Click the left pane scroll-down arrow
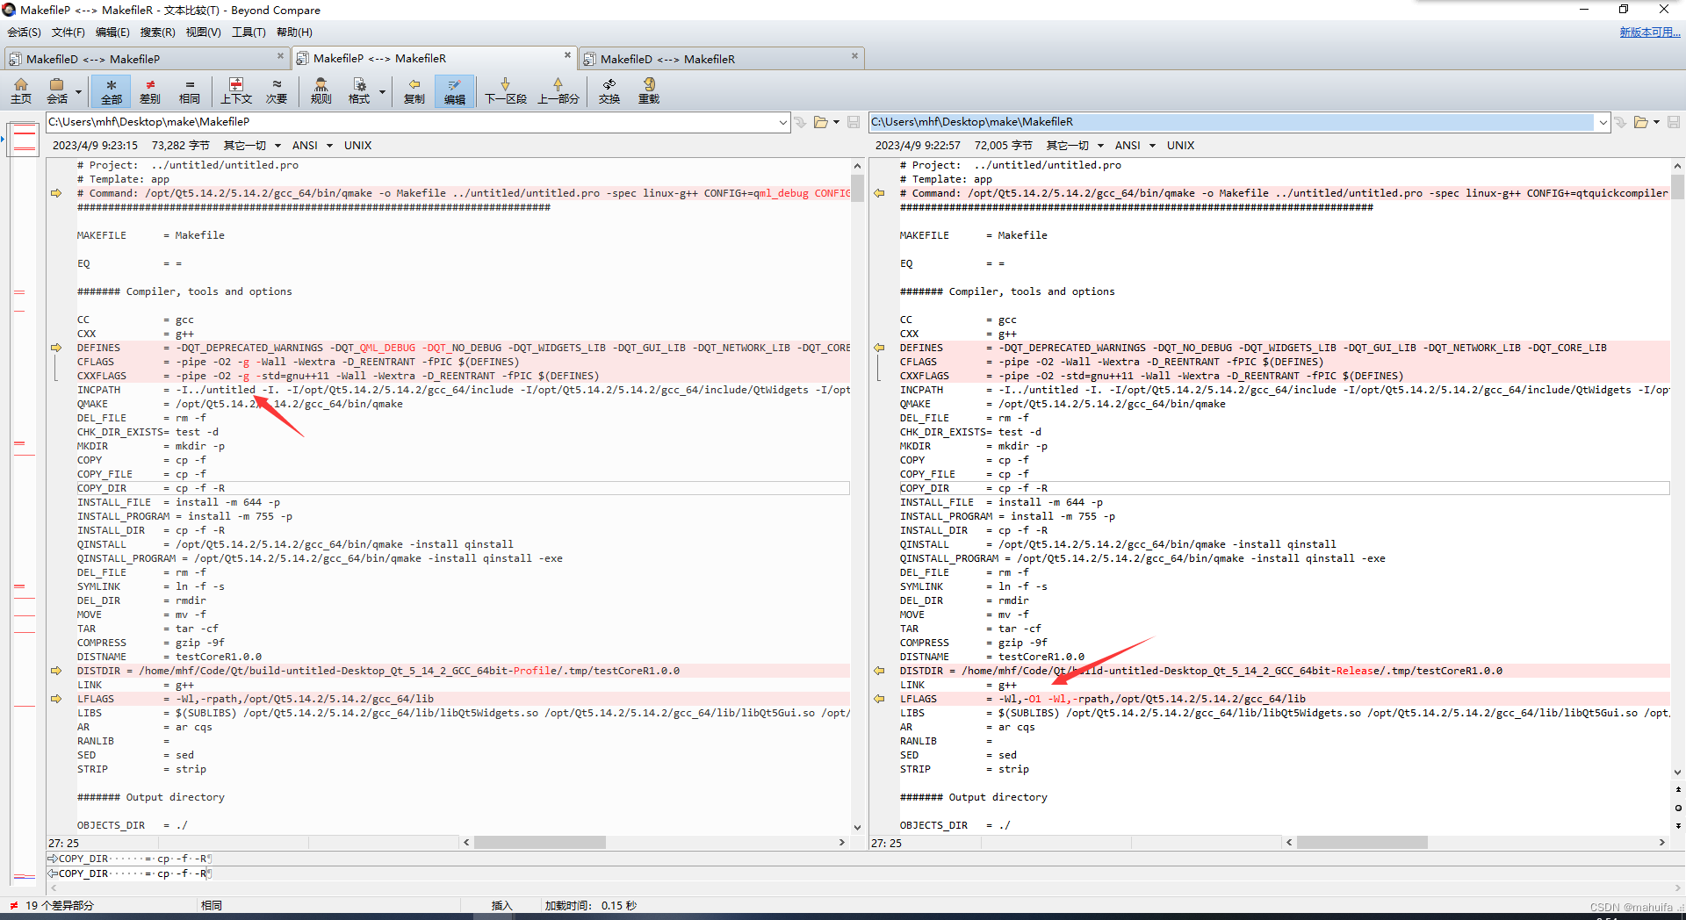Image resolution: width=1686 pixels, height=920 pixels. [x=857, y=827]
